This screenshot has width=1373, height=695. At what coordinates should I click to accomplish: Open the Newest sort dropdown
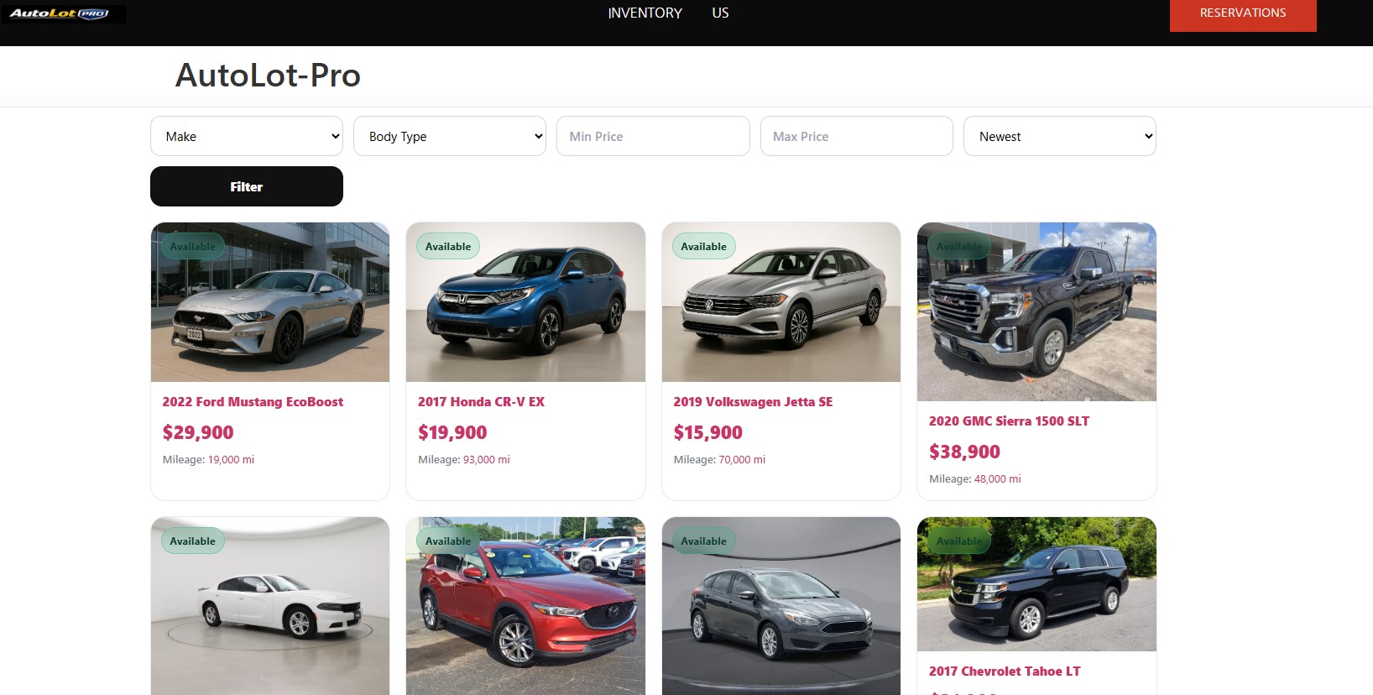1060,136
